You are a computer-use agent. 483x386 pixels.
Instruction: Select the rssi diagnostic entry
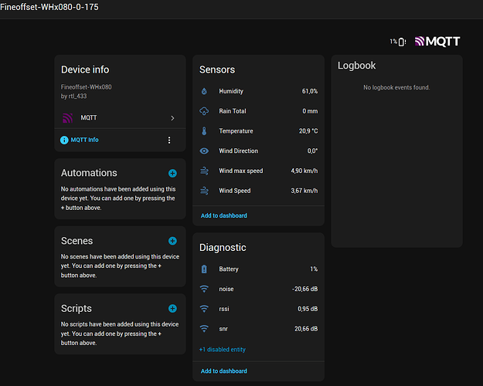258,309
